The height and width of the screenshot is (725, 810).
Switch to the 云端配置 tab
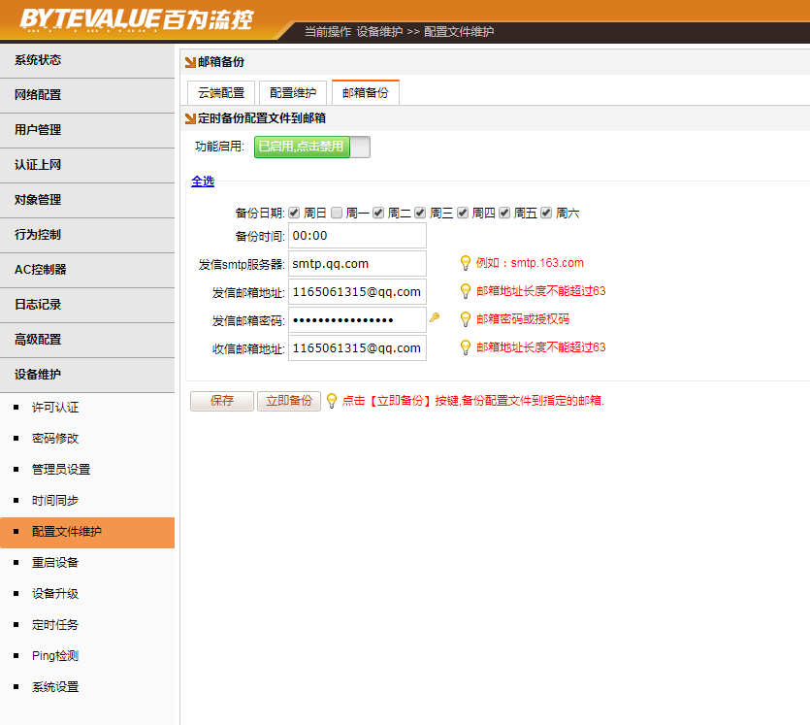click(x=221, y=93)
